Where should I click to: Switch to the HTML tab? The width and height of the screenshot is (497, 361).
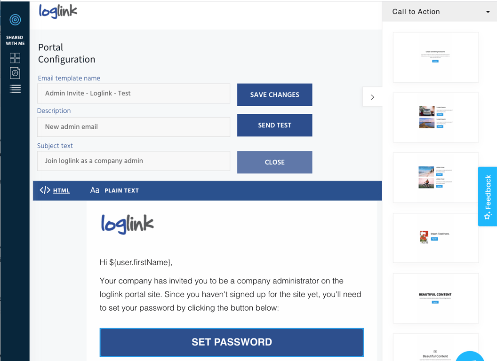point(61,191)
